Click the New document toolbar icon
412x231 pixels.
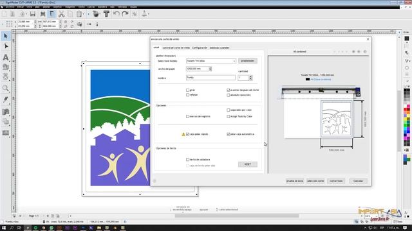[x=5, y=14]
